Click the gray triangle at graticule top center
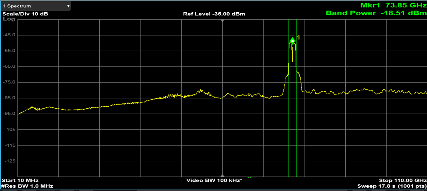427x191 pixels. 223,21
